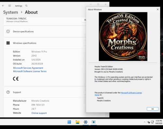The height and width of the screenshot is (129, 163).
Task: Click the network tray icon
Action: [x=152, y=122]
